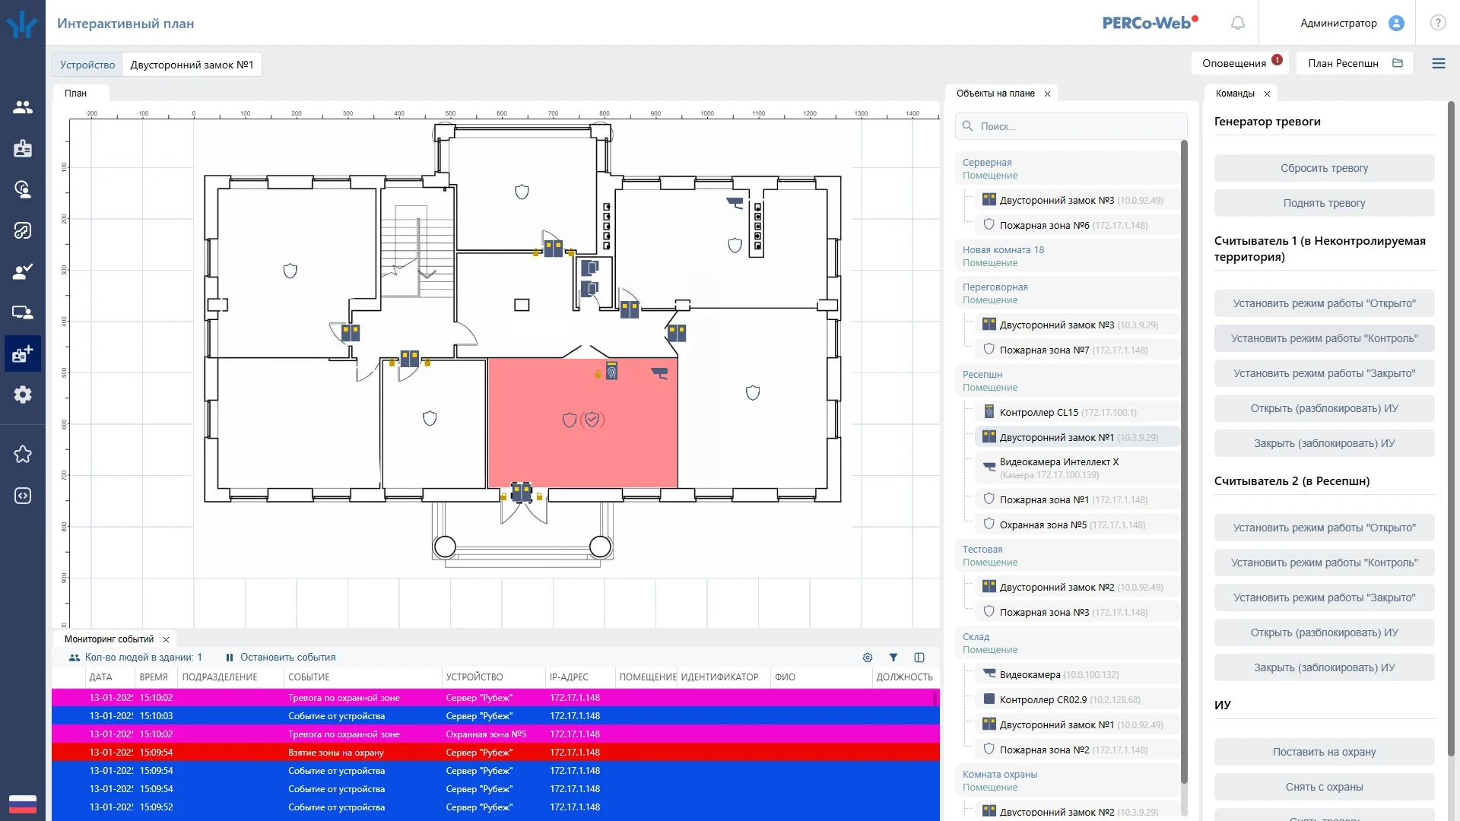The height and width of the screenshot is (821, 1460).
Task: Click the favorites star sidebar icon
Action: click(x=23, y=455)
